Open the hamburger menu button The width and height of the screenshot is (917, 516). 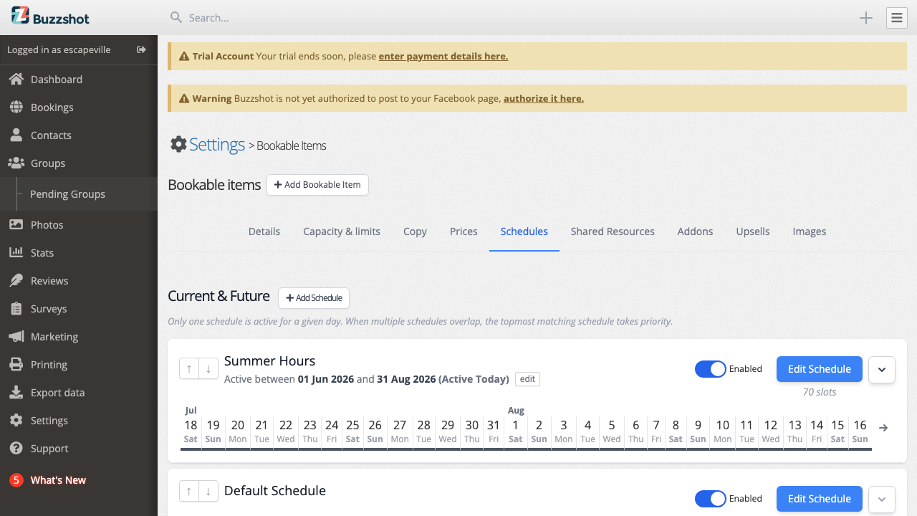tap(897, 18)
